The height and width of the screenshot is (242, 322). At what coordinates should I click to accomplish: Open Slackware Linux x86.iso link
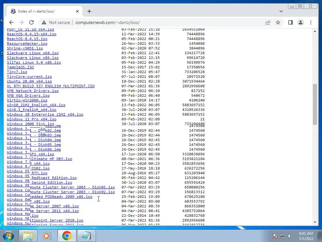pos(33,58)
